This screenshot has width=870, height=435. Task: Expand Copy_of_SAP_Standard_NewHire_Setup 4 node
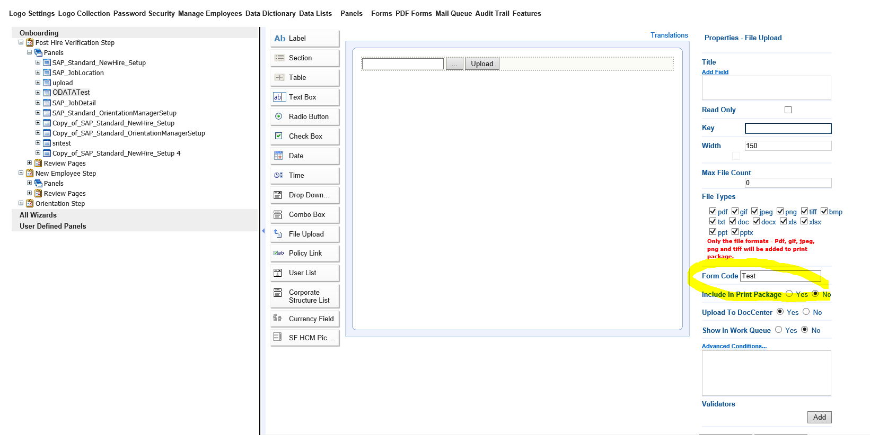38,153
